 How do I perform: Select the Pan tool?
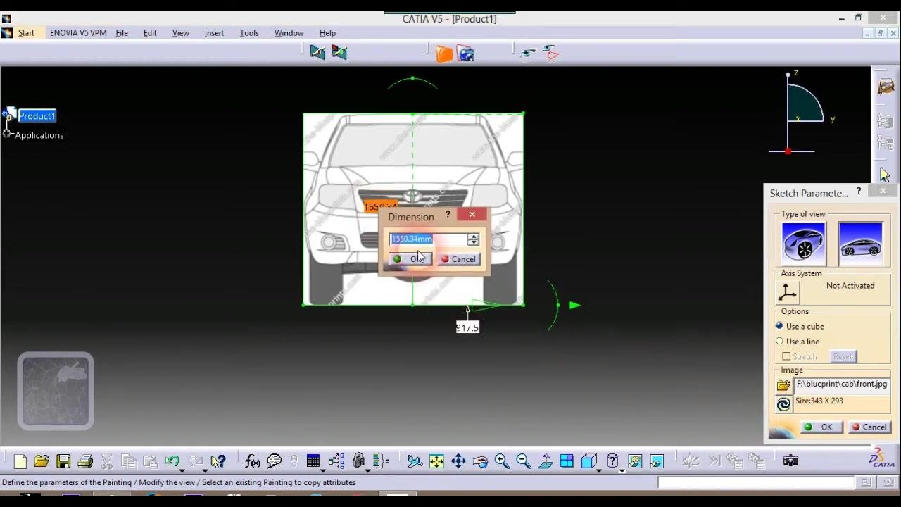(x=458, y=461)
